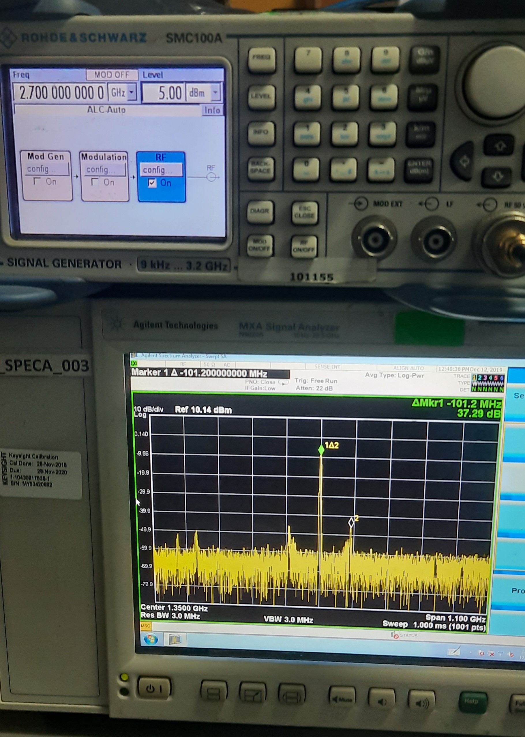525x737 pixels.
Task: Click the PNO Close toggle icon
Action: (x=283, y=382)
